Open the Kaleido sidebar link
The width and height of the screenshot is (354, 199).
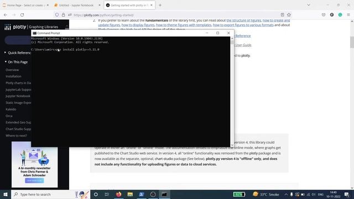click(x=11, y=109)
